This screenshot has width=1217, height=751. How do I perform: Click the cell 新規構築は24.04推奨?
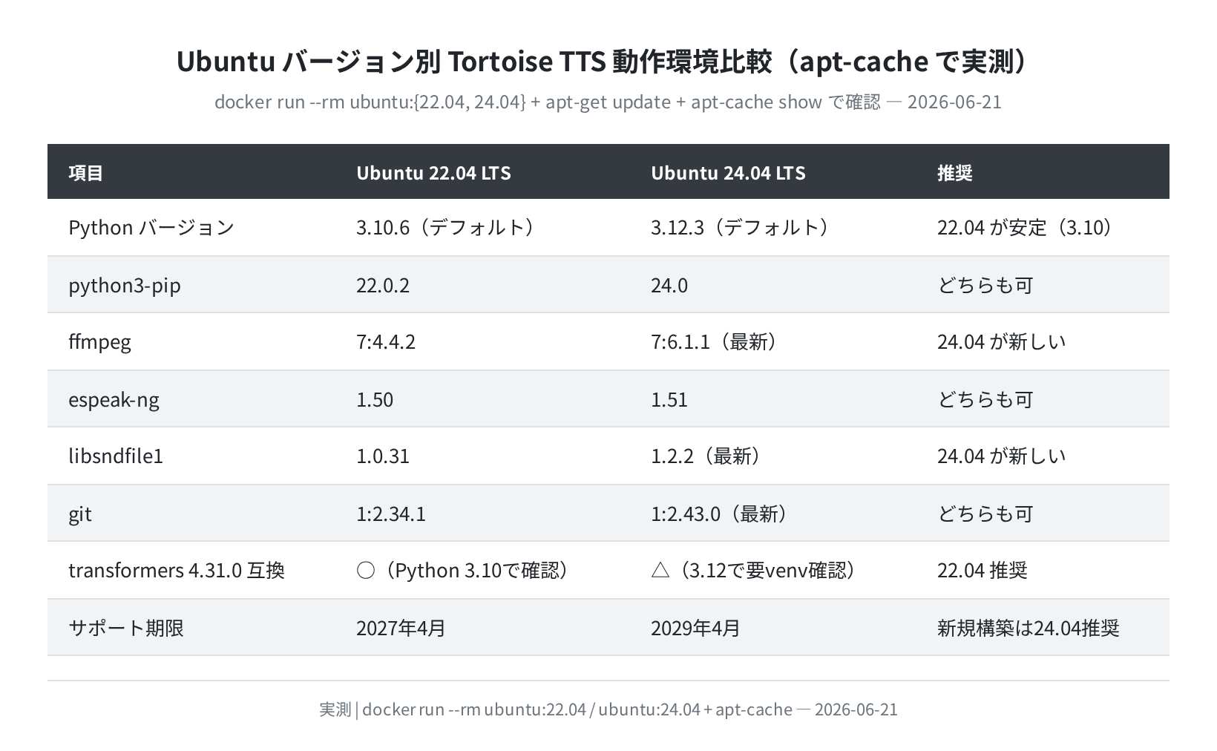click(1029, 628)
